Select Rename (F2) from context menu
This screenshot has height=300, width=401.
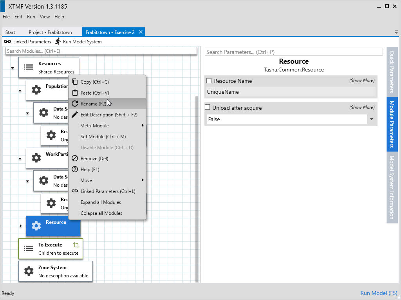(93, 104)
